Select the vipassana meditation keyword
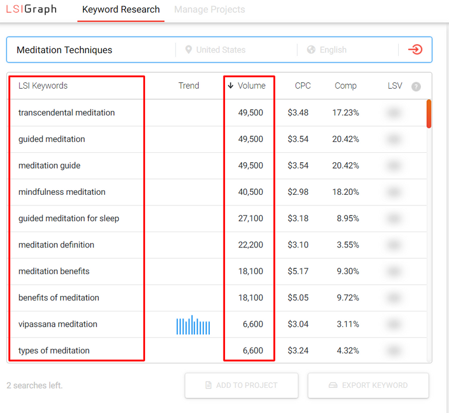 [x=58, y=324]
